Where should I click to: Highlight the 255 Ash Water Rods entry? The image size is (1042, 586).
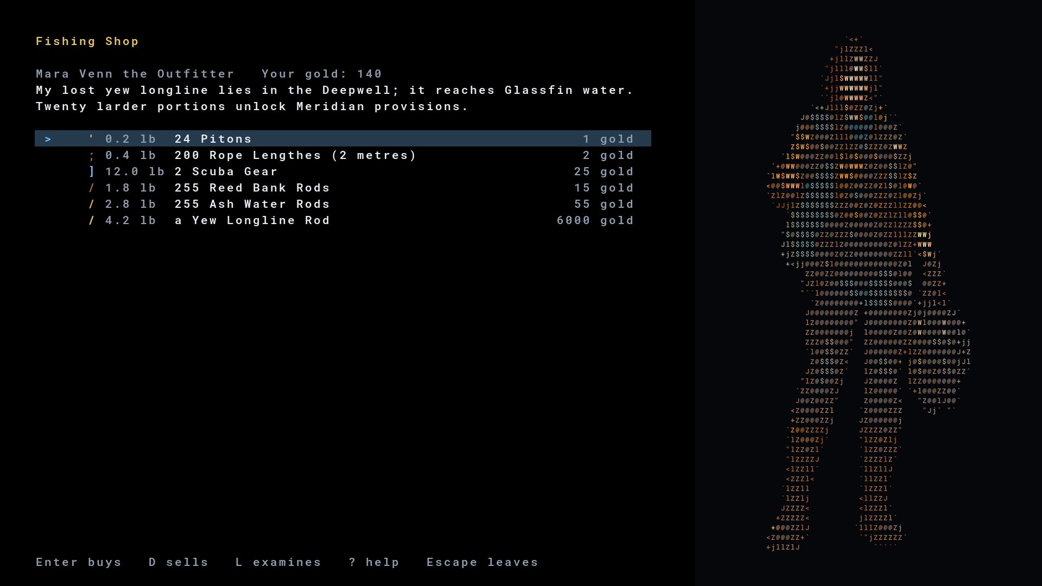pyautogui.click(x=343, y=204)
